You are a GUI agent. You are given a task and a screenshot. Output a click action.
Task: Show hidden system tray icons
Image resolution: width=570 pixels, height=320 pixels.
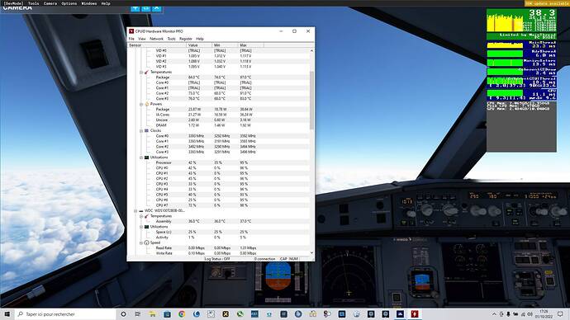tap(494, 314)
